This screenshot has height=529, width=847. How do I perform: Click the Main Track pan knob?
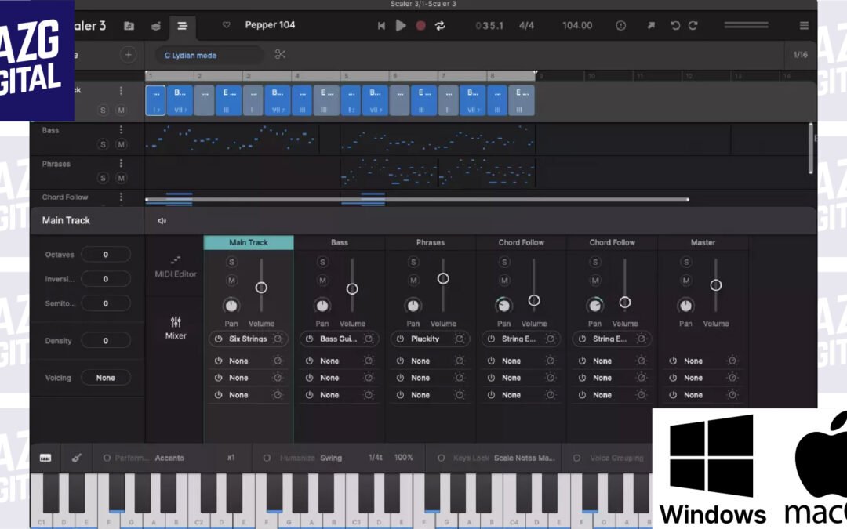pos(231,306)
